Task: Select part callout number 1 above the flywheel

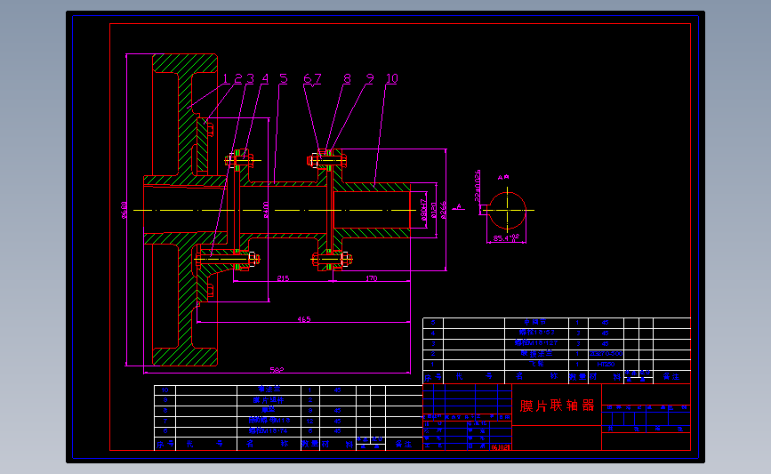Action: [226, 78]
